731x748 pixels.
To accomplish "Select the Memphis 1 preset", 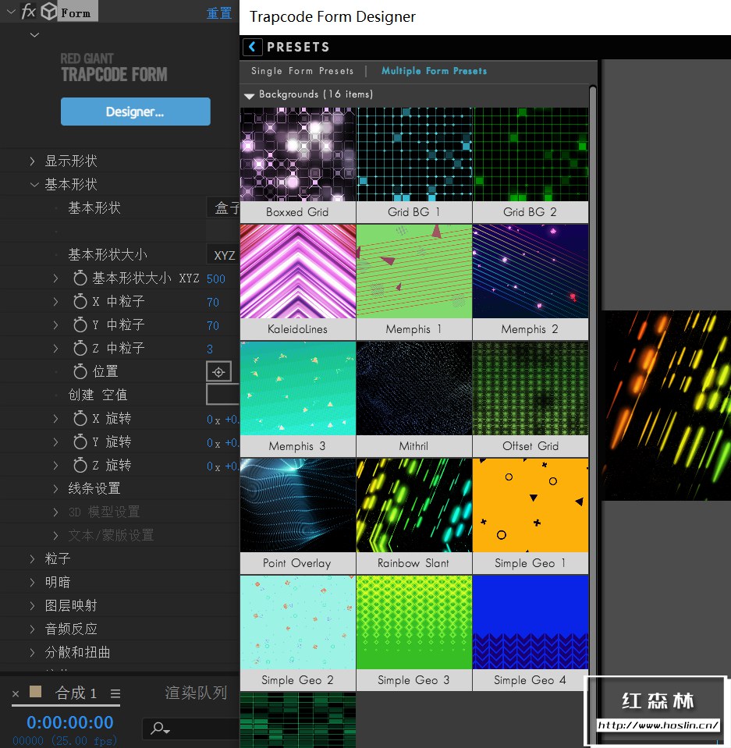I will pos(414,282).
